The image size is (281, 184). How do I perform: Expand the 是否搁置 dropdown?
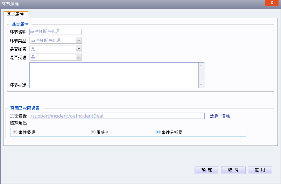click(x=79, y=49)
